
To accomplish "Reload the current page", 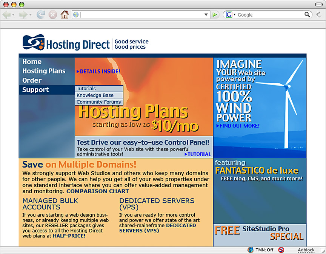I will [x=41, y=15].
